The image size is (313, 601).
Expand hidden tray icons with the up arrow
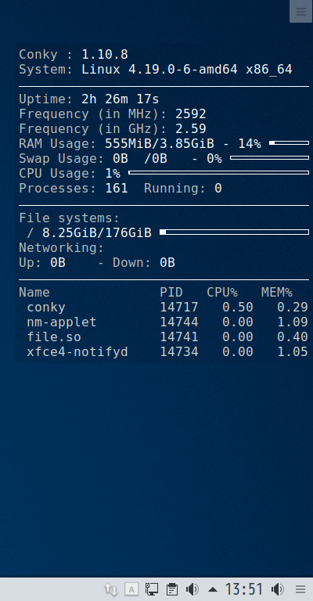pos(212,589)
